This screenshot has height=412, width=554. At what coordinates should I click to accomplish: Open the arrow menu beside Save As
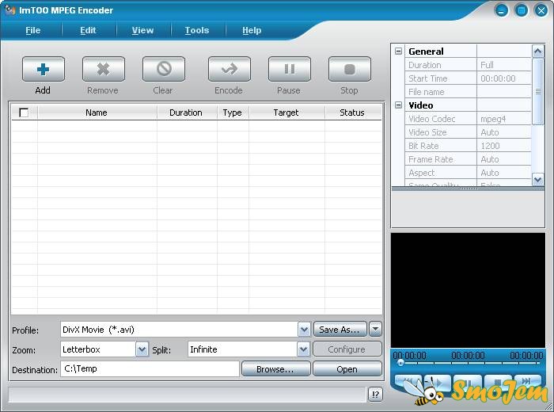pos(375,330)
